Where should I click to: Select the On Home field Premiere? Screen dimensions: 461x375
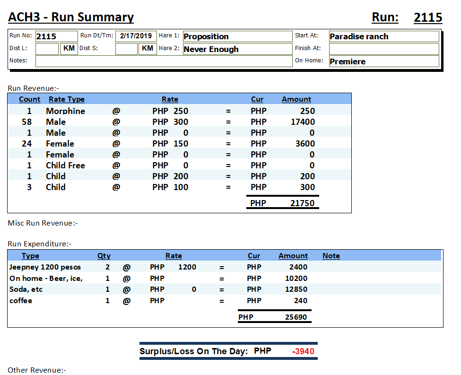coord(383,61)
